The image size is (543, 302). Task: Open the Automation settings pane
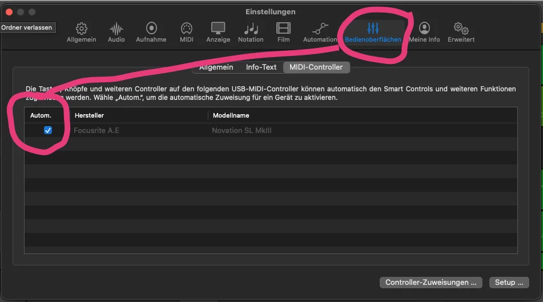click(x=320, y=33)
